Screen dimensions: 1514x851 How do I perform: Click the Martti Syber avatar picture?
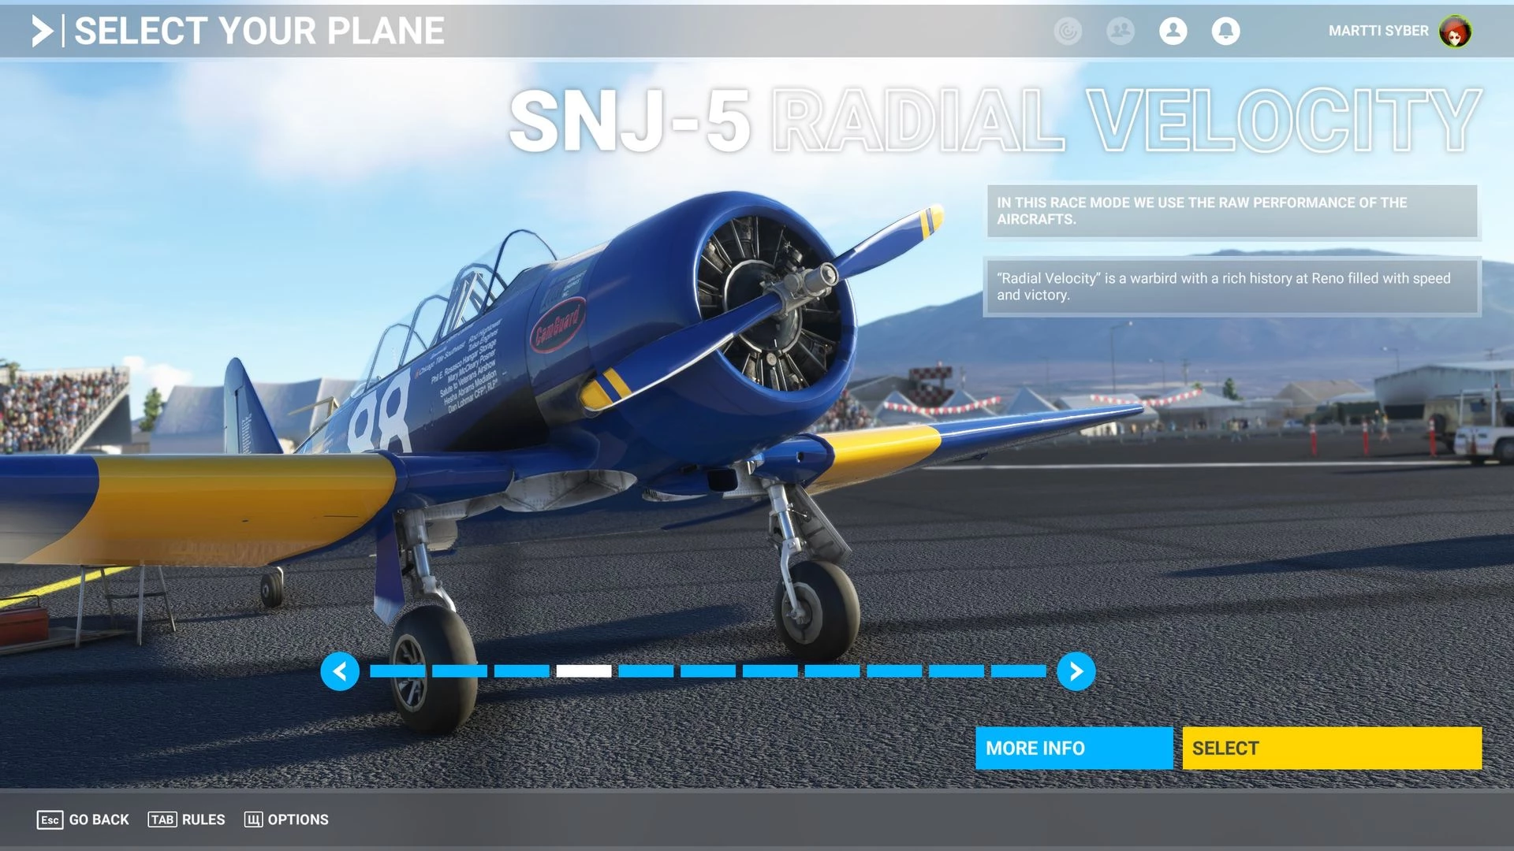click(1455, 31)
